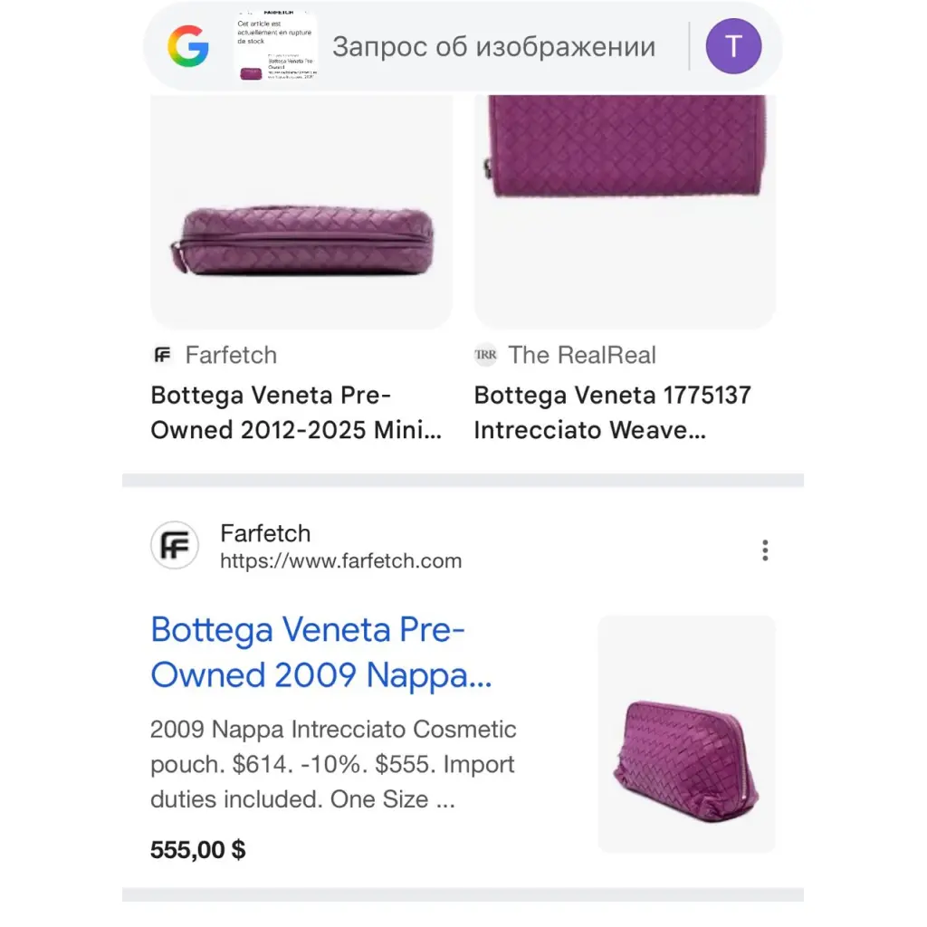Open the three-dot more options menu

(765, 550)
